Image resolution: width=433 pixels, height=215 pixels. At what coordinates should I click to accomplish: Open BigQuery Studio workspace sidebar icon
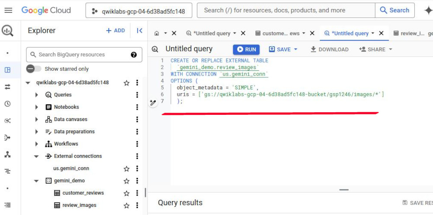click(7, 70)
